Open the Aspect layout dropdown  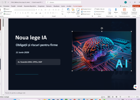click(7, 9)
